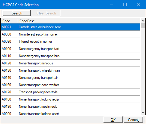Select Nonemergency transport taxi row
This screenshot has height=124, width=146.
(70, 49)
